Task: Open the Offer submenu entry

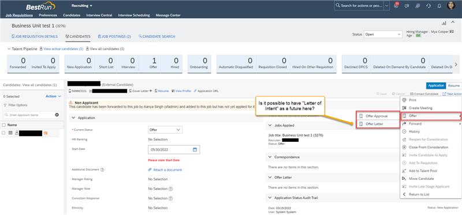Action: tap(430, 116)
